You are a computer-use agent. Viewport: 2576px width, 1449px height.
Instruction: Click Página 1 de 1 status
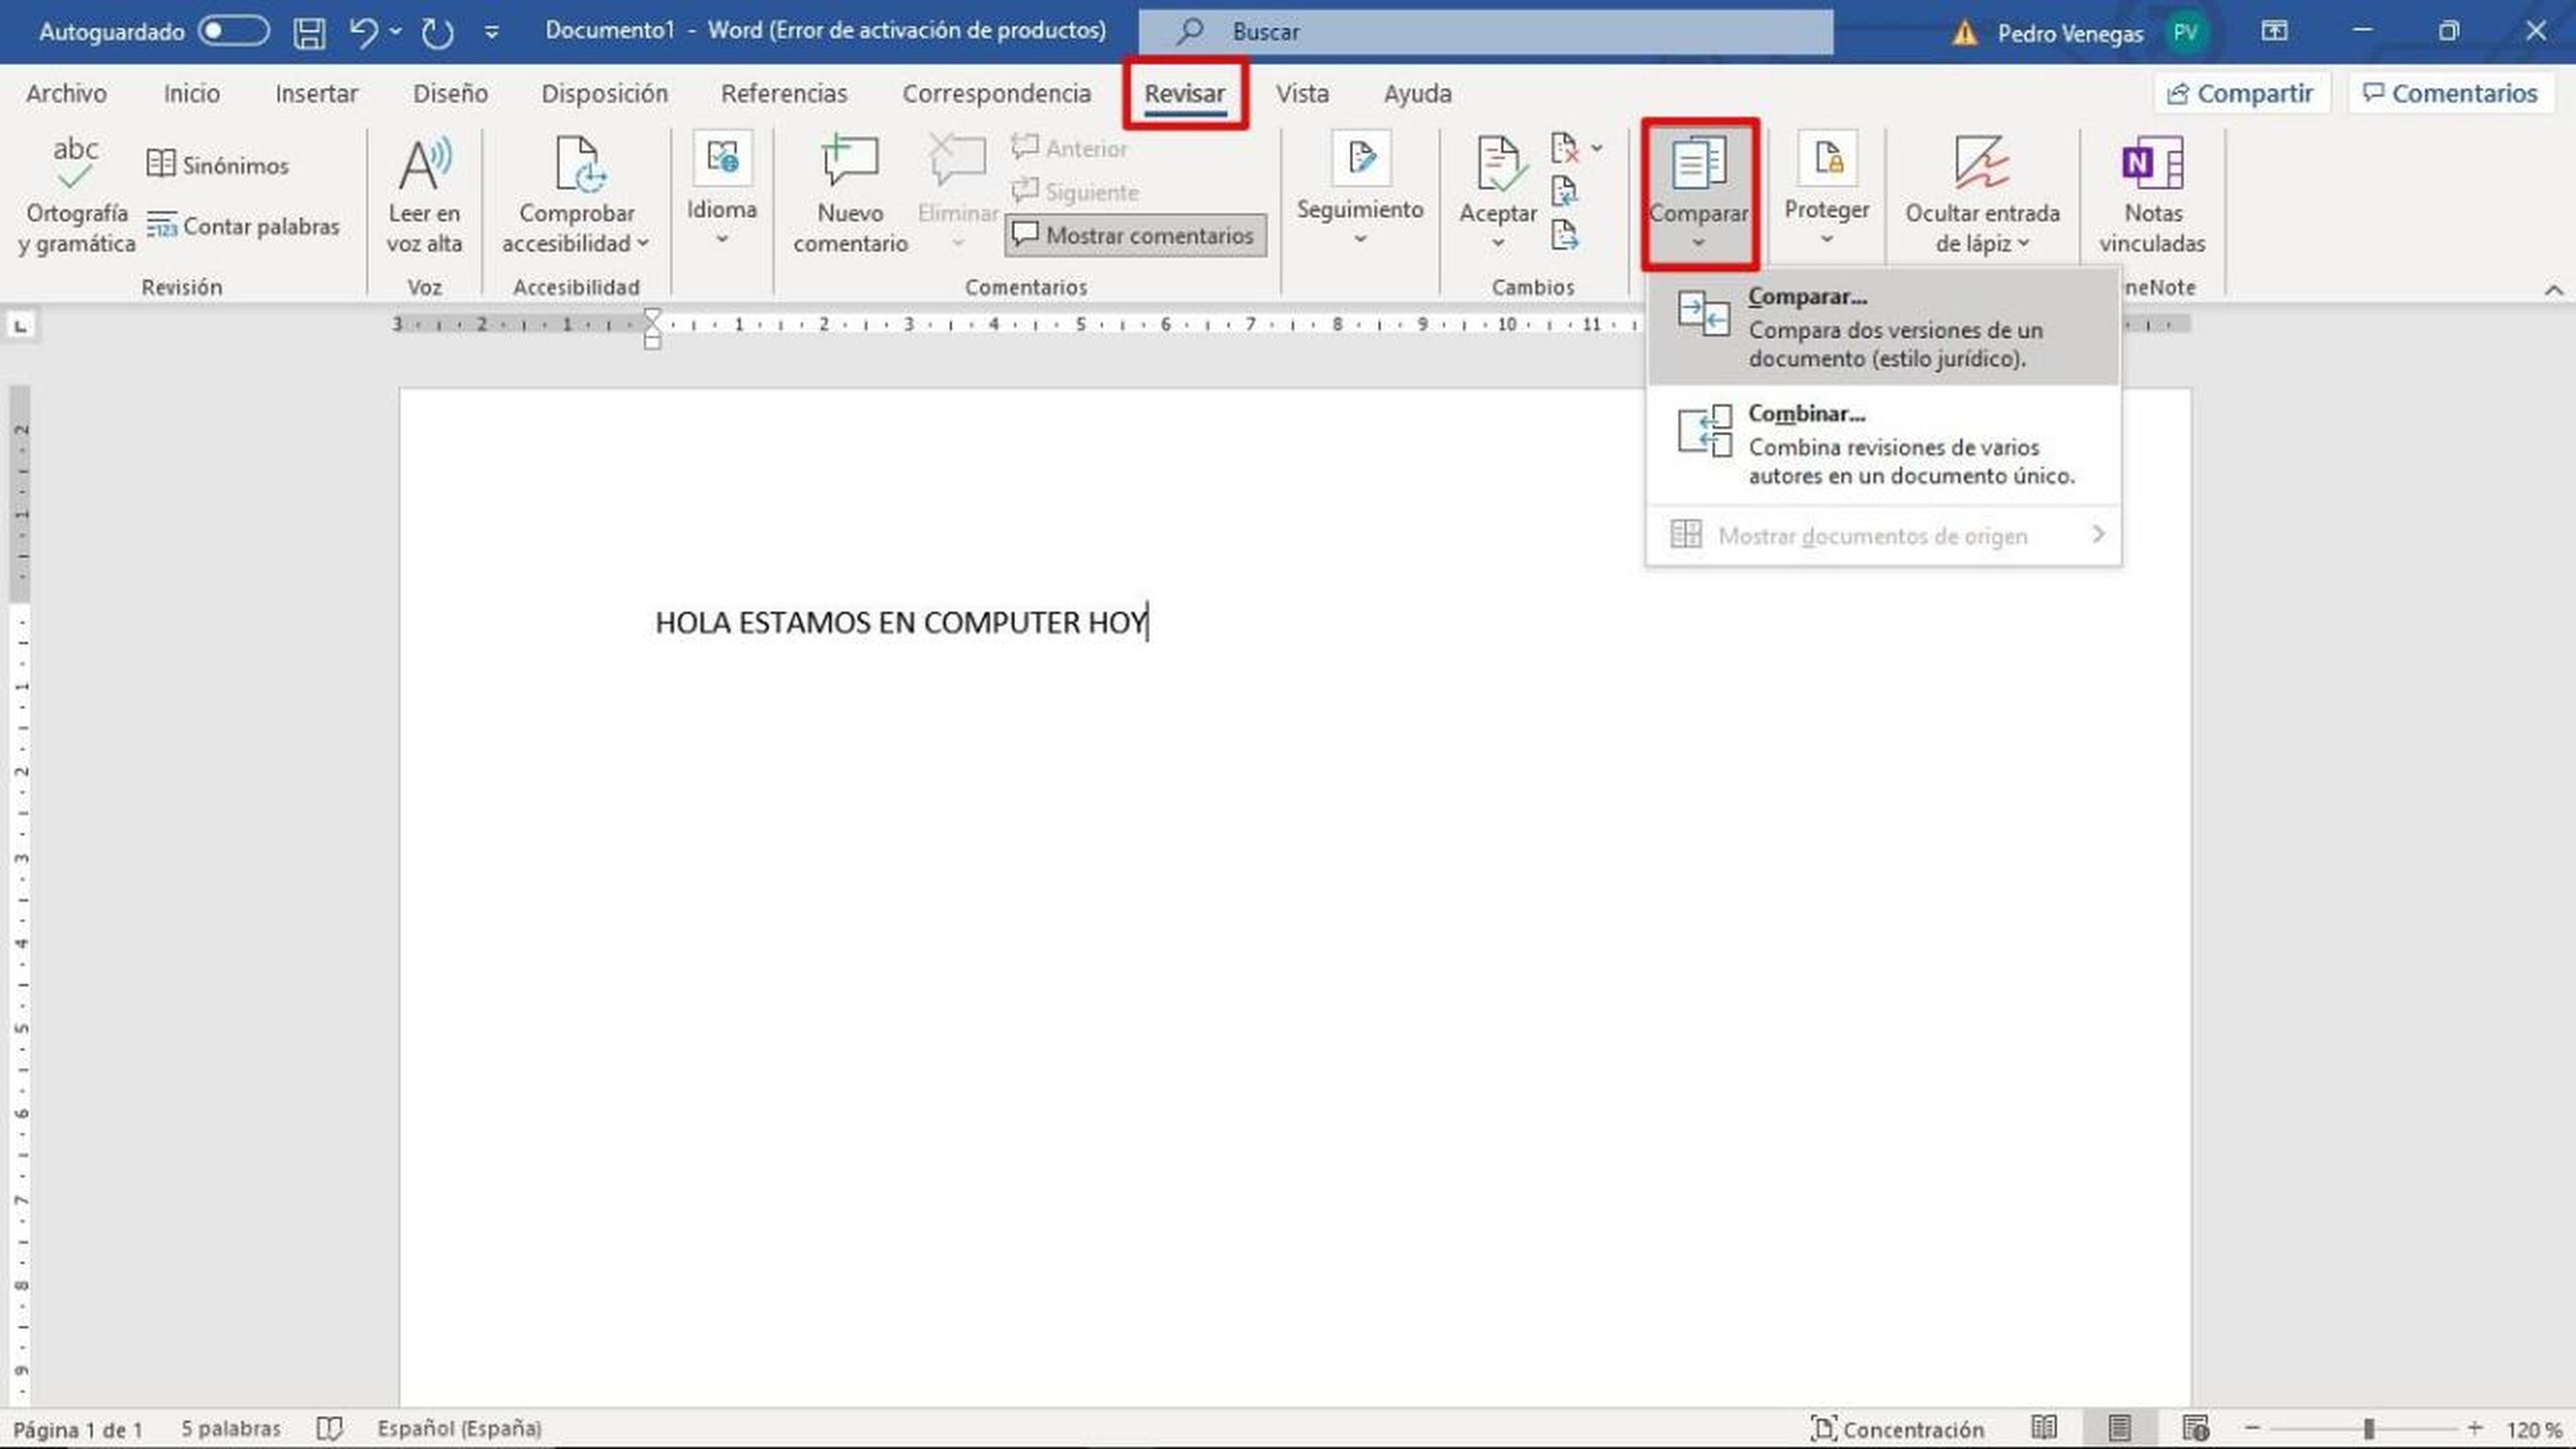[77, 1429]
